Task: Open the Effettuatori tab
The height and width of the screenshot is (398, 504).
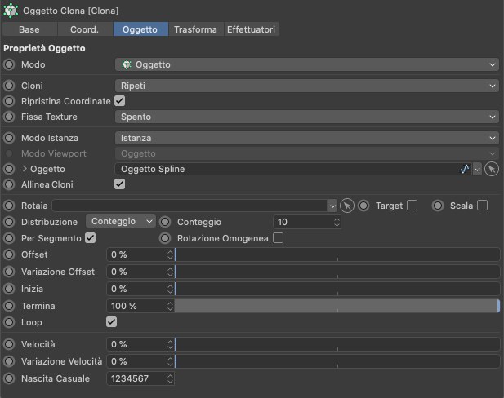Action: tap(251, 29)
